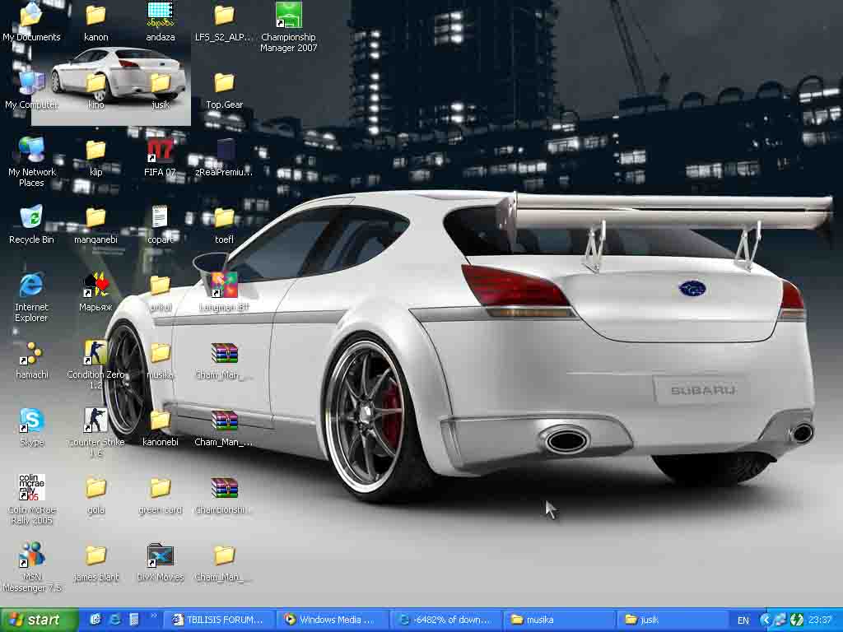Open MSN Messenger 7.5 shortcut
Viewport: 843px width, 632px height.
31,556
